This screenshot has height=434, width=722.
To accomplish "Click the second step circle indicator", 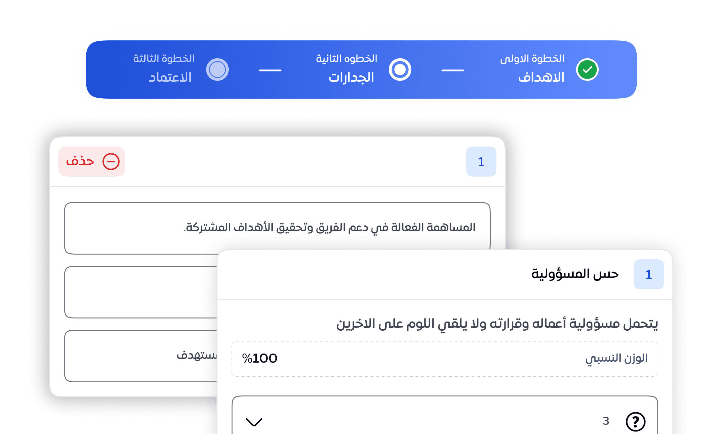I will [400, 70].
